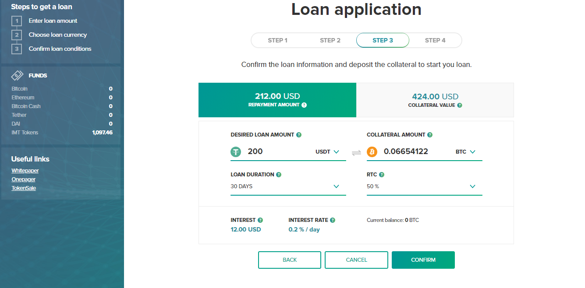Expand the 50 % RTC dropdown
585x288 pixels.
(x=425, y=186)
